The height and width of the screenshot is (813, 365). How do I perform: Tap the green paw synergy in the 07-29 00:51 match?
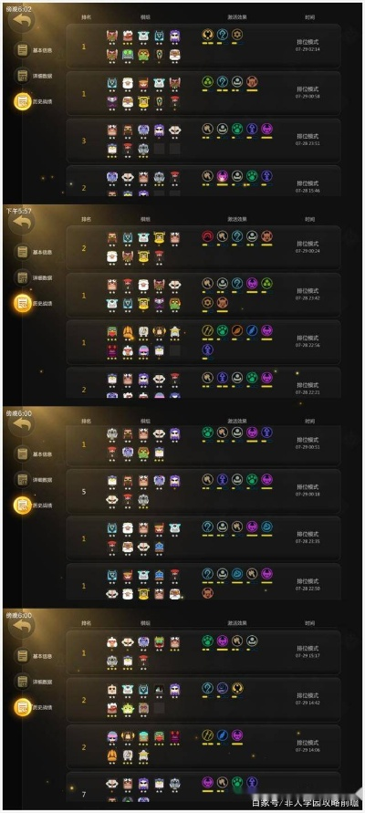click(207, 432)
